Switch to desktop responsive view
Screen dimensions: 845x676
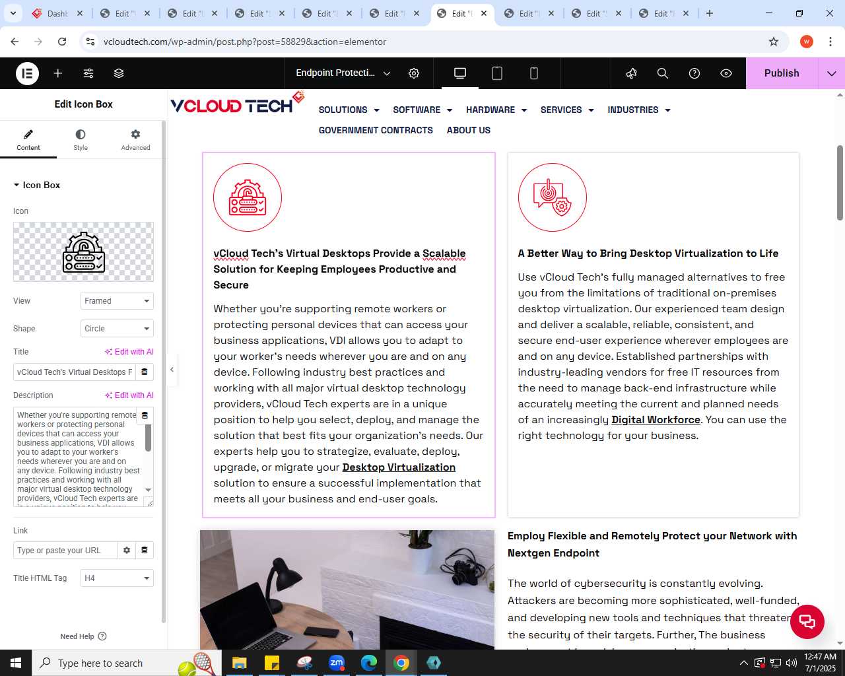[x=460, y=73]
